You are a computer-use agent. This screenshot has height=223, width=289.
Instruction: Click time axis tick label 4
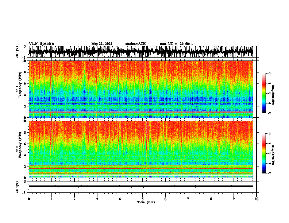click(120, 199)
